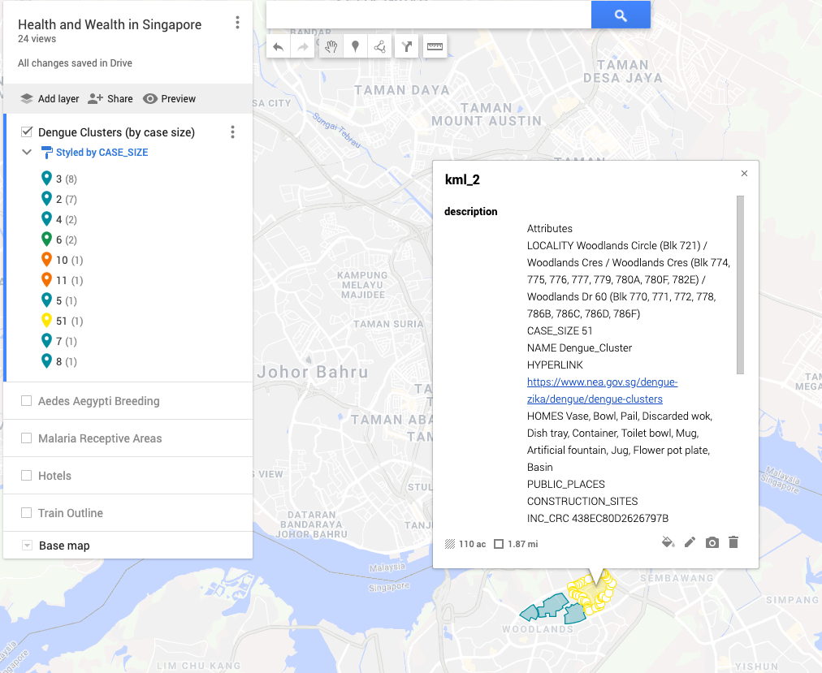
Task: Click the 24 views text
Action: [x=37, y=39]
